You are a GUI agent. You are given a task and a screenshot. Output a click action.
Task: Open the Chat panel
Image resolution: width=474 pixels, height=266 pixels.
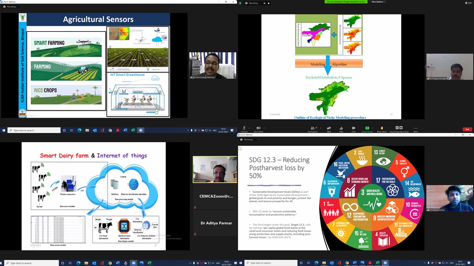[x=354, y=128]
